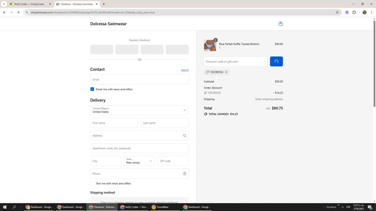376x211 pixels.
Task: Remove the 15FORYOU discount code tag
Action: 226,72
